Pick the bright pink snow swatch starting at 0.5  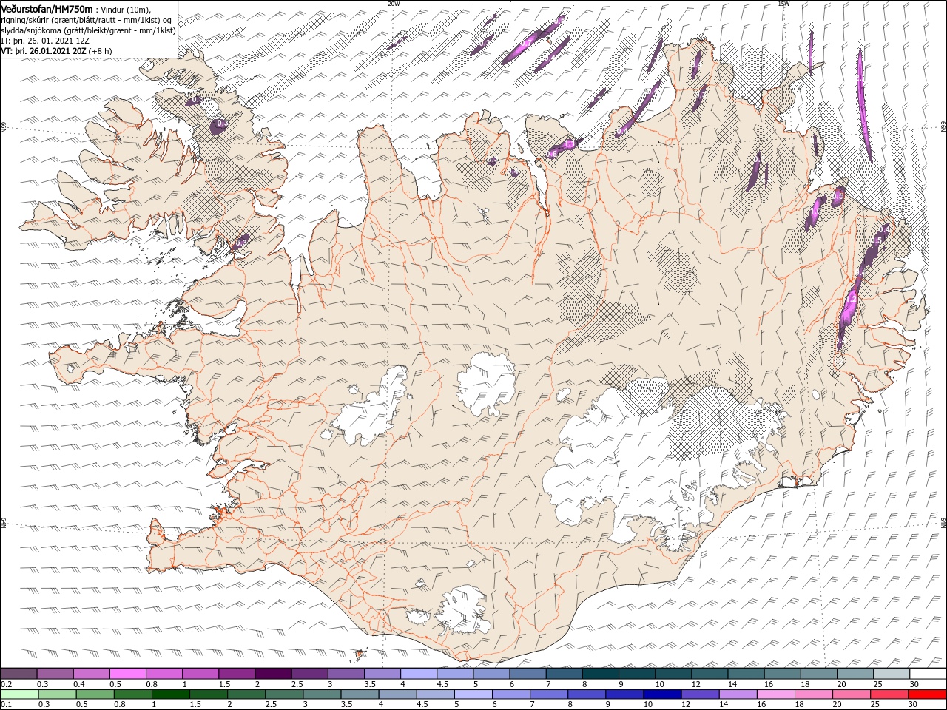[127, 674]
